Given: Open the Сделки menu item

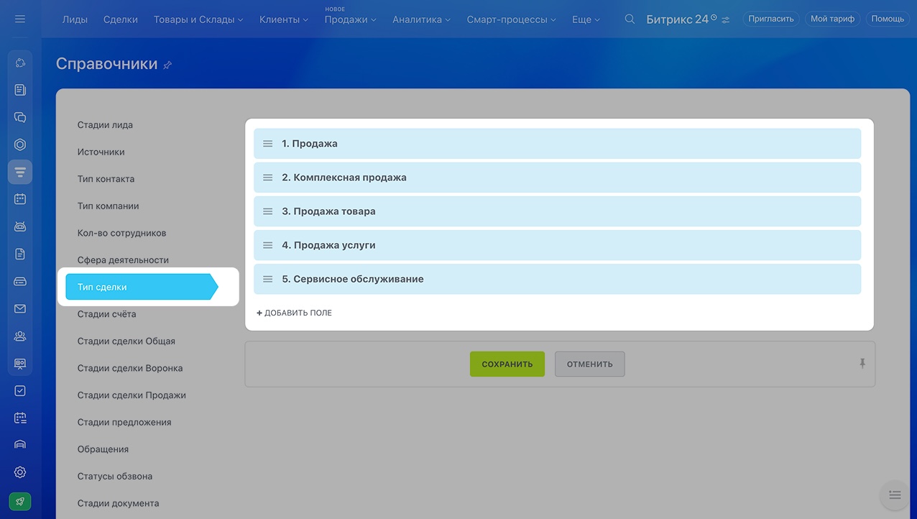Looking at the screenshot, I should click(121, 19).
